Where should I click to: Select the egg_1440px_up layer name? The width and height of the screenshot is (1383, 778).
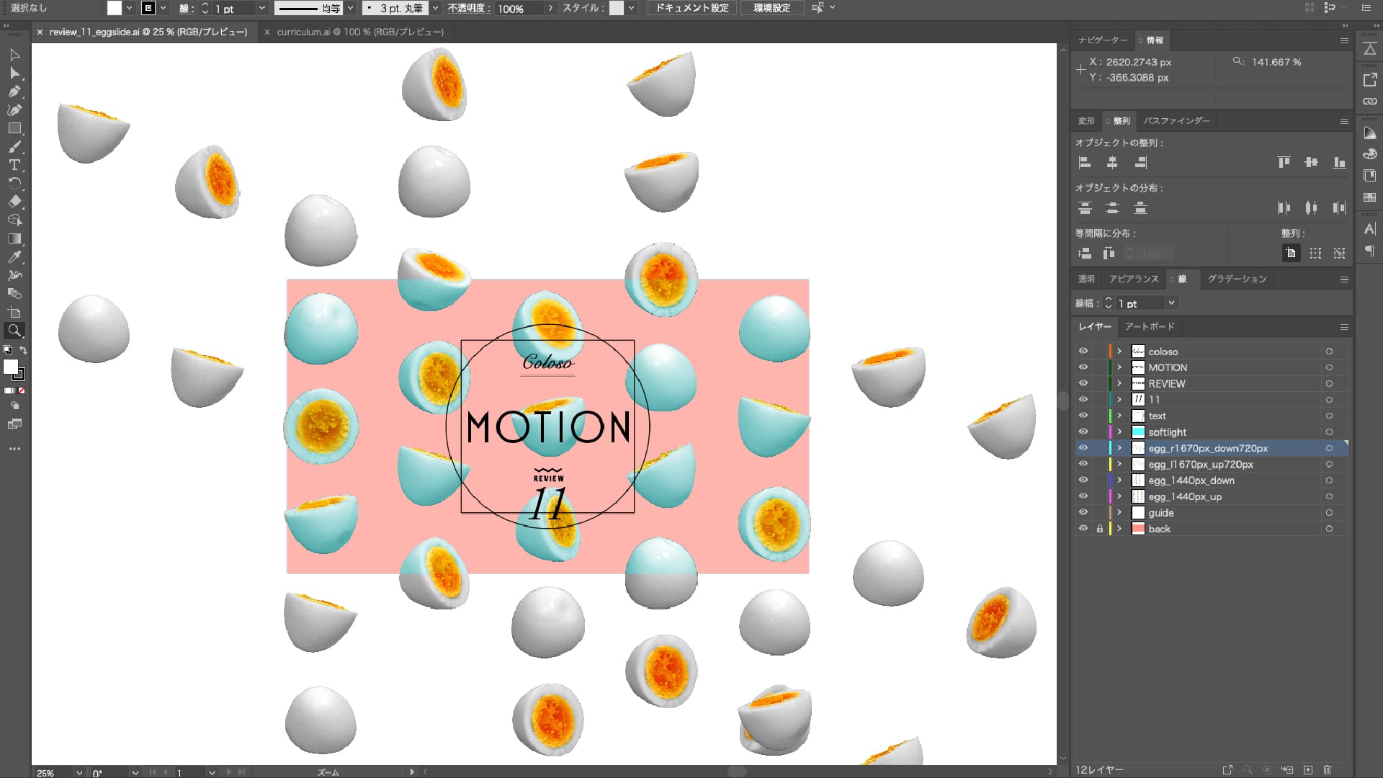pos(1185,496)
